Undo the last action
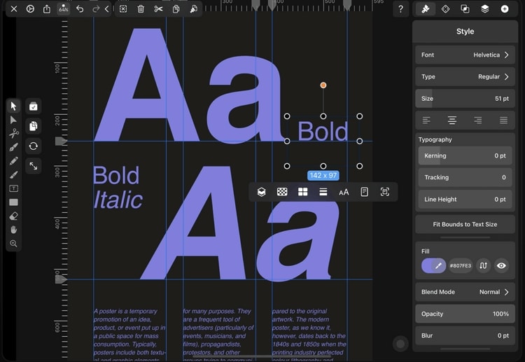This screenshot has height=362, width=525. tap(80, 9)
